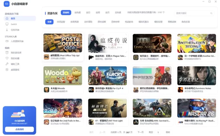Filter games by 动作冒险 category

(x=88, y=22)
